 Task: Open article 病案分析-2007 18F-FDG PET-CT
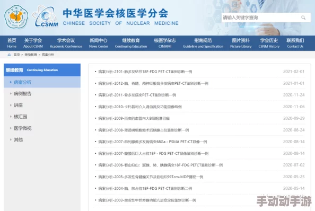point(153,153)
